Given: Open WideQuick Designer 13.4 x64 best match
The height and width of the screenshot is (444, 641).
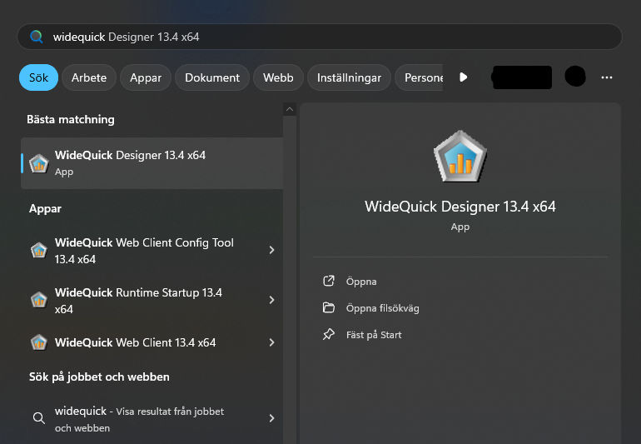Looking at the screenshot, I should click(x=152, y=163).
